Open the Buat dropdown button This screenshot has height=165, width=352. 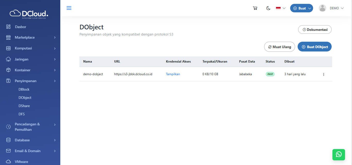coord(301,8)
